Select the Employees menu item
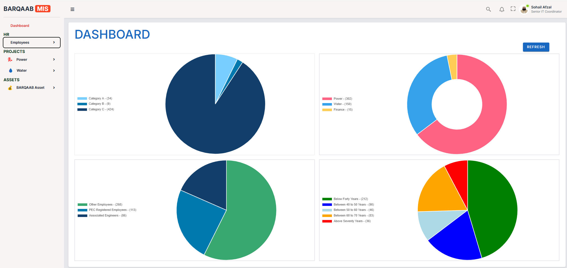Viewport: 567px width, 268px height. pos(32,43)
